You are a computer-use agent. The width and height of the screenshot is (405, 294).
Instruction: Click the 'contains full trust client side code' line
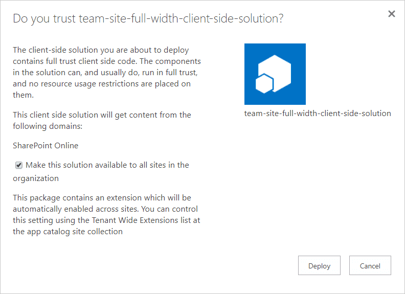107,61
